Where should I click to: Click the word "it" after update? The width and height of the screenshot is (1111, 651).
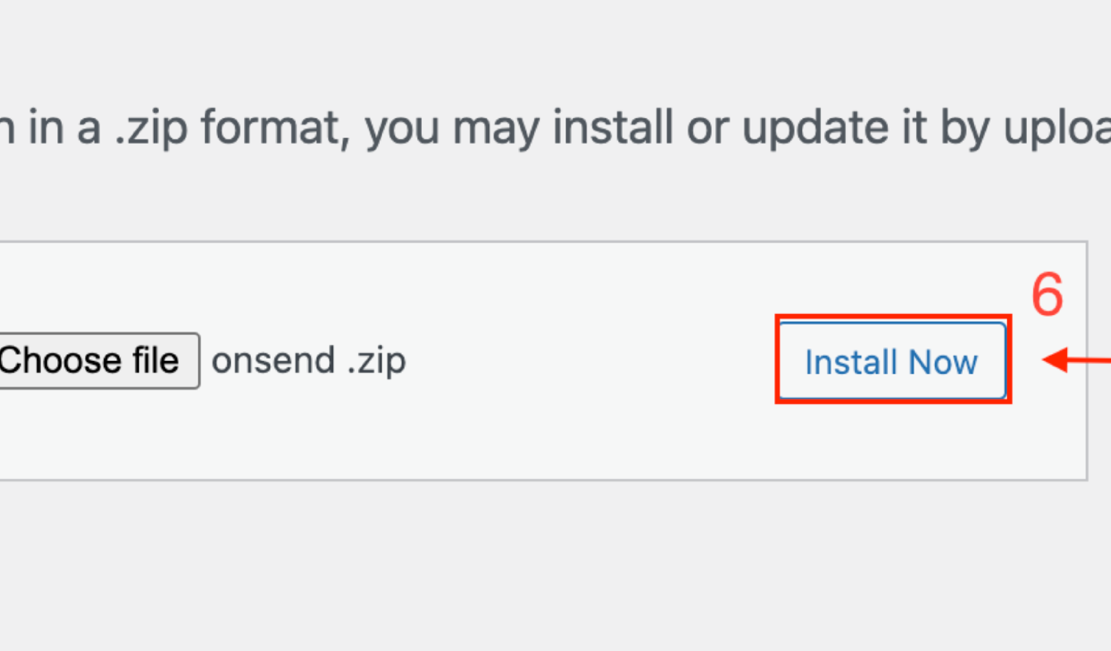pos(914,128)
